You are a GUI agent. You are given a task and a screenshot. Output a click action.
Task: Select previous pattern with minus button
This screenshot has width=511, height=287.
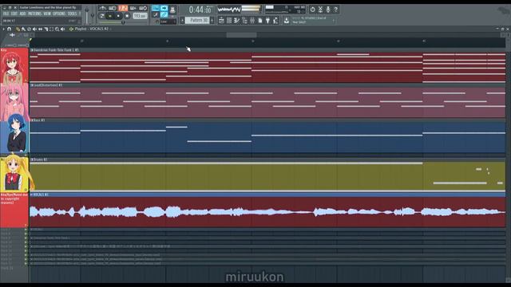[x=182, y=21]
